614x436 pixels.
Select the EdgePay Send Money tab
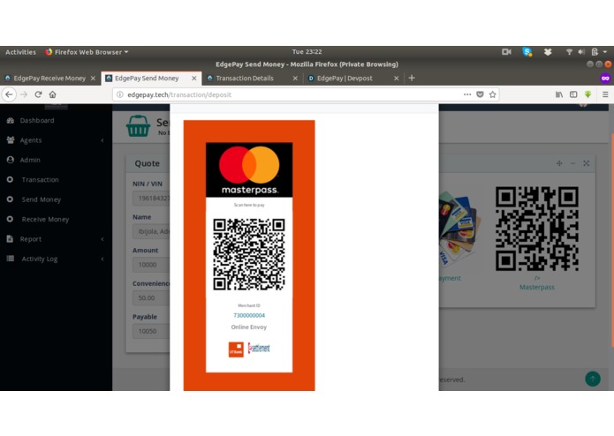coord(147,79)
